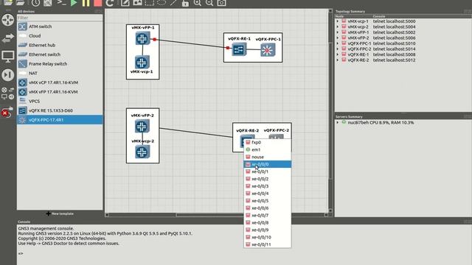Click New template button
This screenshot has height=265, width=472.
(x=60, y=213)
